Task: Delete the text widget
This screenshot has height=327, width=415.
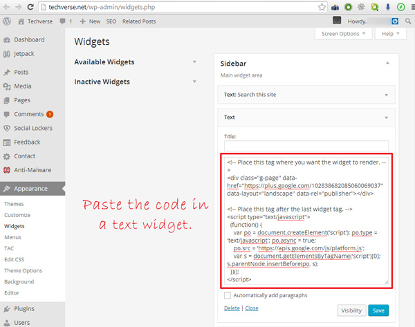Action: (x=232, y=308)
